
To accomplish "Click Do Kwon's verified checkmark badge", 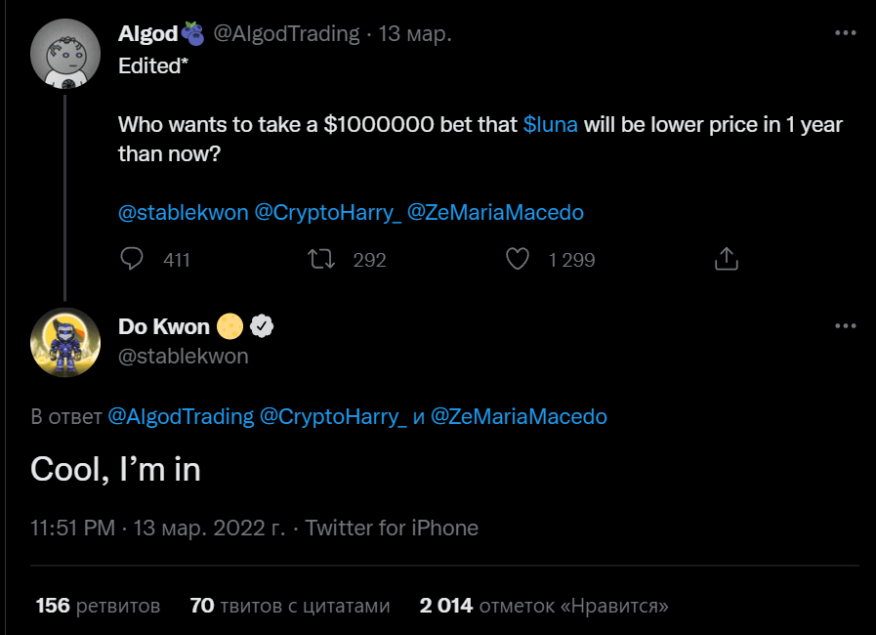I will 260,326.
